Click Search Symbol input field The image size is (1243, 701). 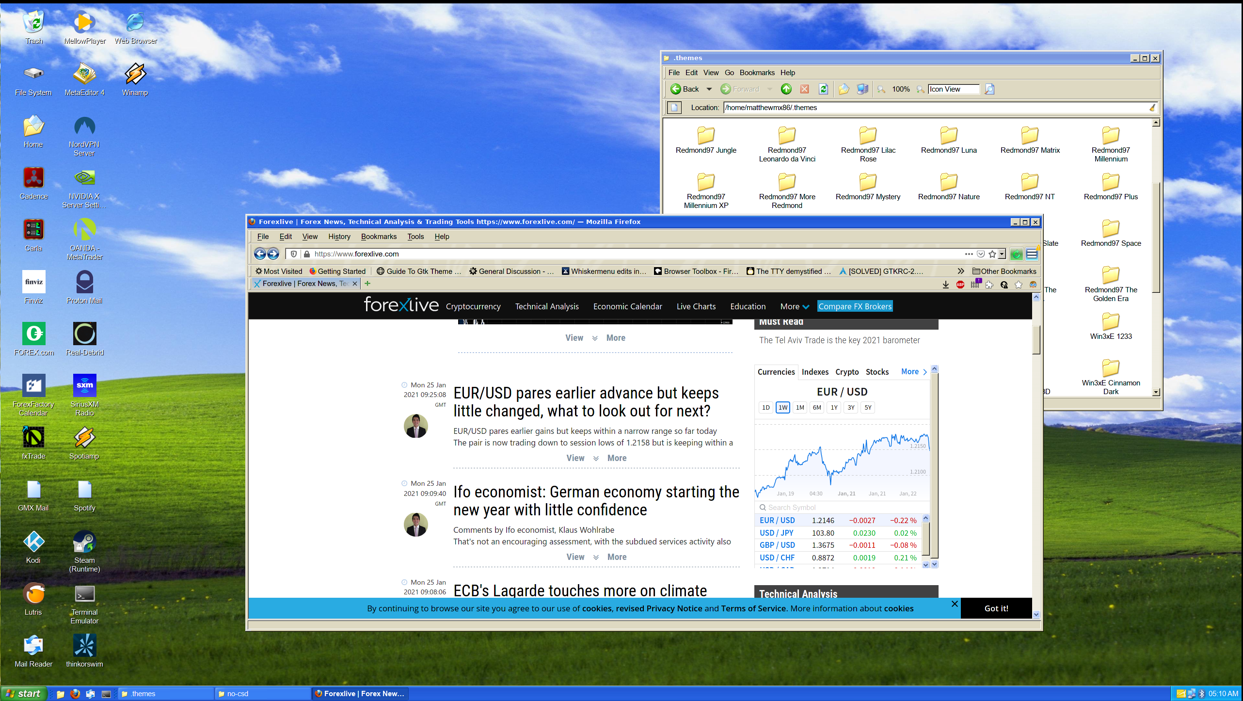[x=843, y=508]
